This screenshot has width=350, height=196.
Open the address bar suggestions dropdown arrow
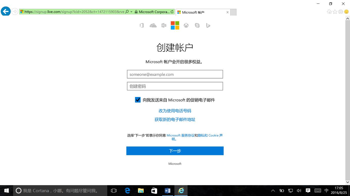click(131, 12)
